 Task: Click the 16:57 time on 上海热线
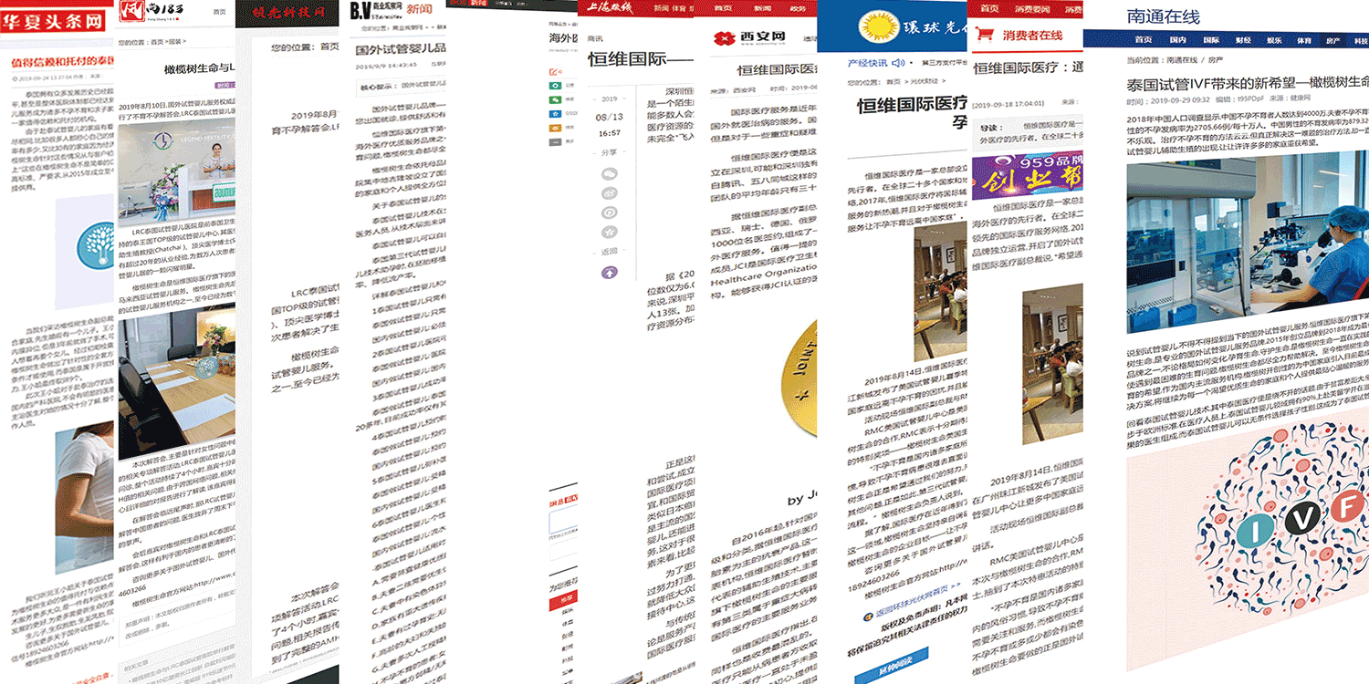click(609, 133)
